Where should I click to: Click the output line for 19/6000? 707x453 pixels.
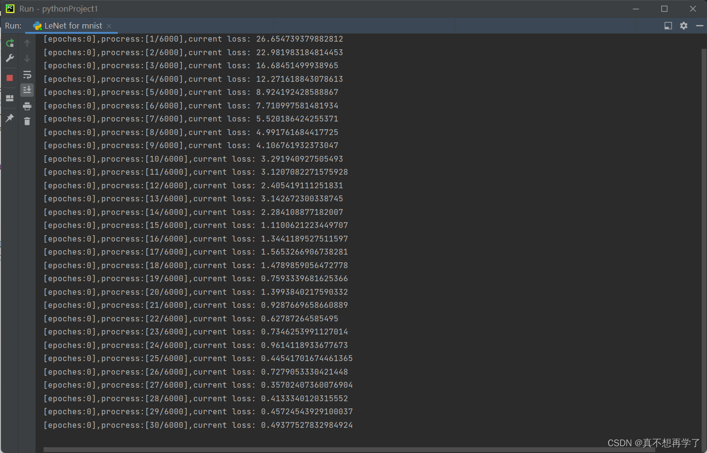pos(196,278)
